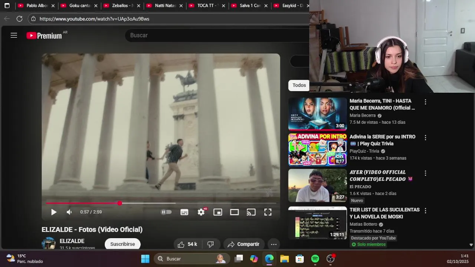Close the TOCA TT tab
Screen dimensions: 475x267
pyautogui.click(x=224, y=6)
